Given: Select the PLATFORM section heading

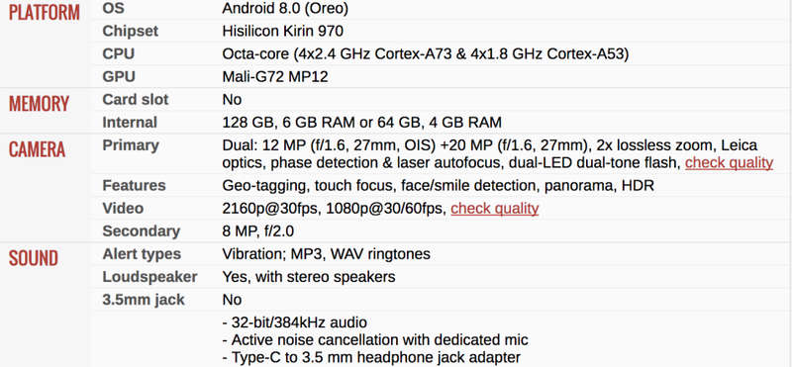Looking at the screenshot, I should pos(45,13).
